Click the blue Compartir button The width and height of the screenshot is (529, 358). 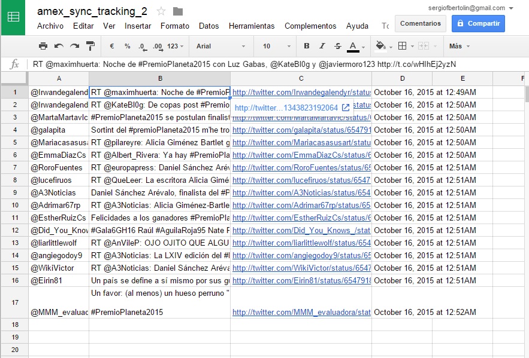coord(478,23)
